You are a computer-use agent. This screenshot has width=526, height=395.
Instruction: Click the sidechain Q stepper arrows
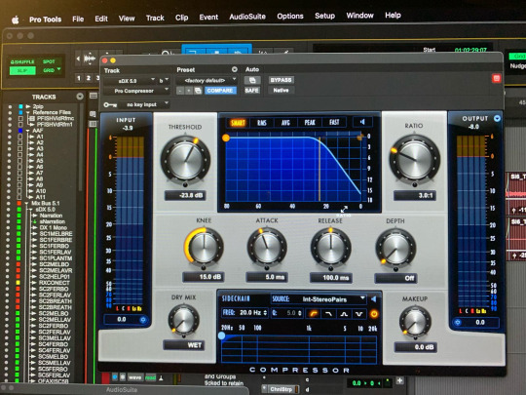click(x=300, y=313)
